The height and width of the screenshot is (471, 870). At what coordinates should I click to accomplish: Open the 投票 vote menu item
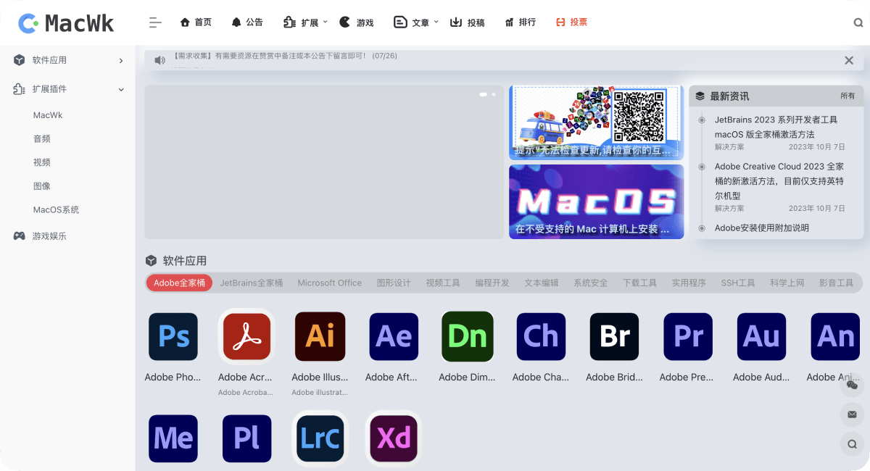point(571,22)
